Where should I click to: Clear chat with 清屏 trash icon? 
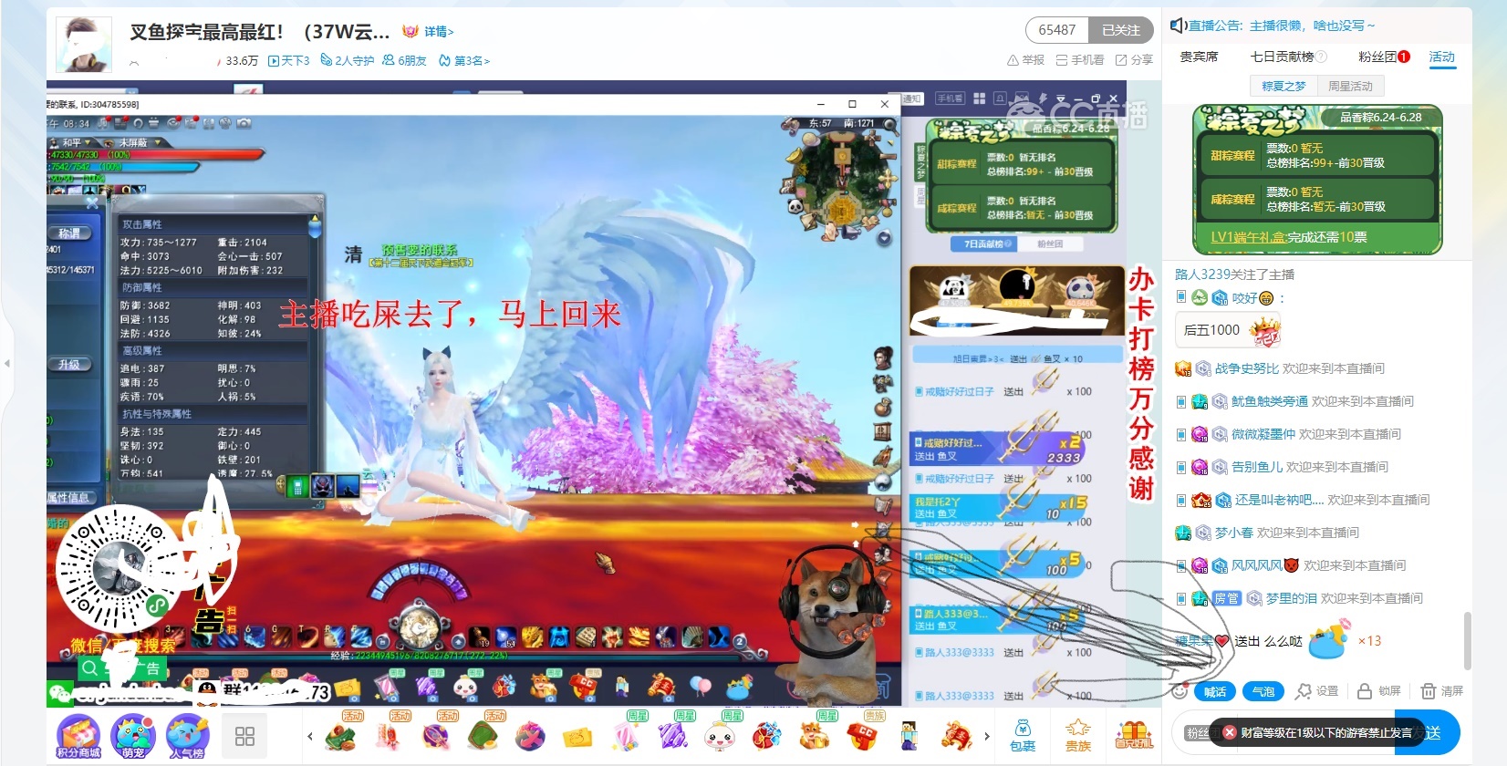pos(1442,691)
